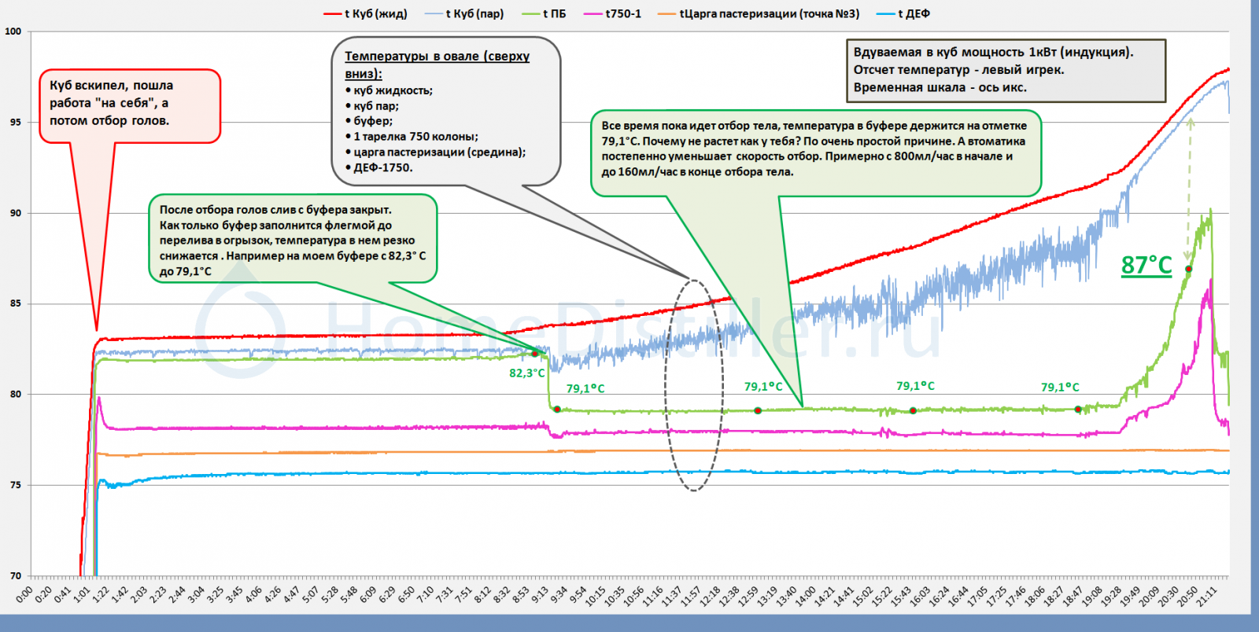Screen dimensions: 1259x632
Task: Click the green 'После отбора голов' callout
Action: (293, 238)
